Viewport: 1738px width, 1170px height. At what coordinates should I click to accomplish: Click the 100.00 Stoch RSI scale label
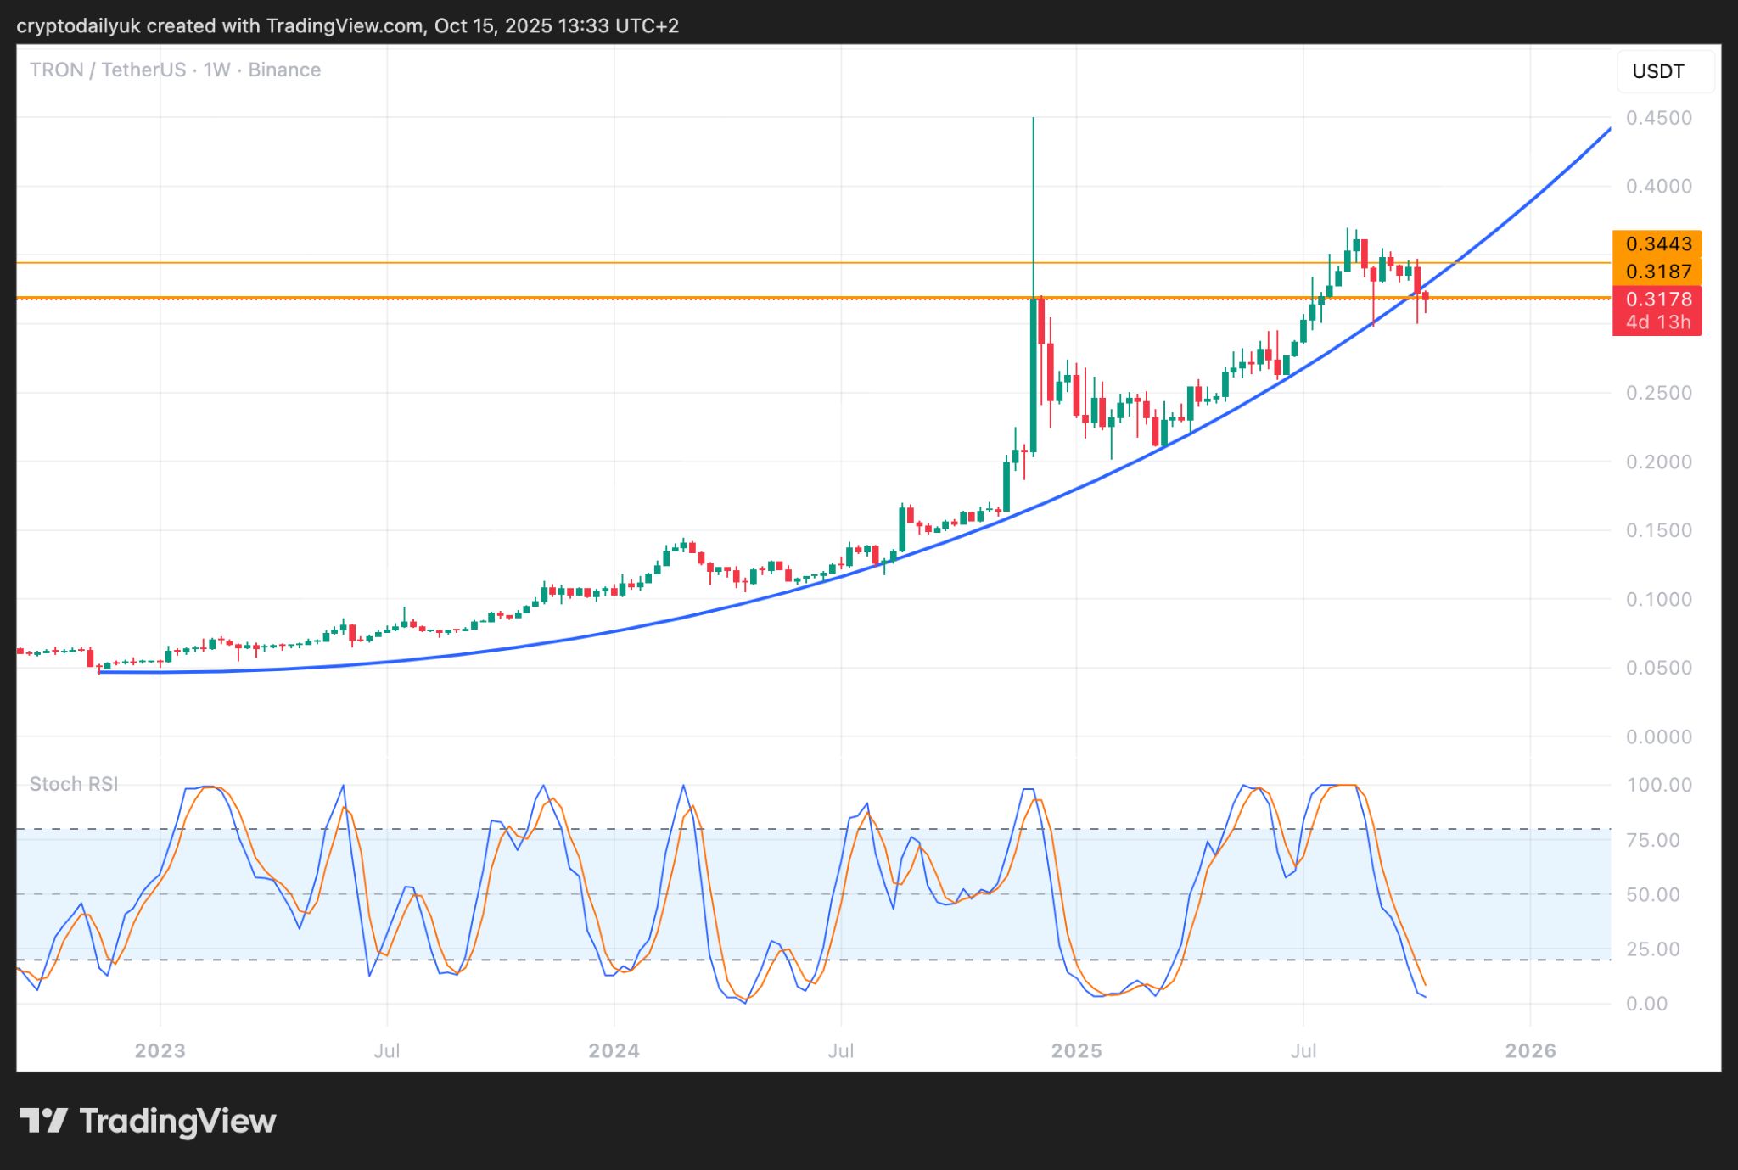1658,785
